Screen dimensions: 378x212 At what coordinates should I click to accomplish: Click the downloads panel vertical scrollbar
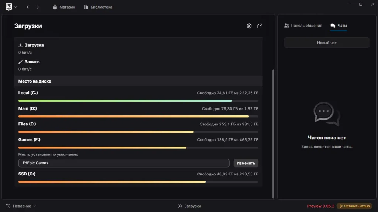point(273,134)
